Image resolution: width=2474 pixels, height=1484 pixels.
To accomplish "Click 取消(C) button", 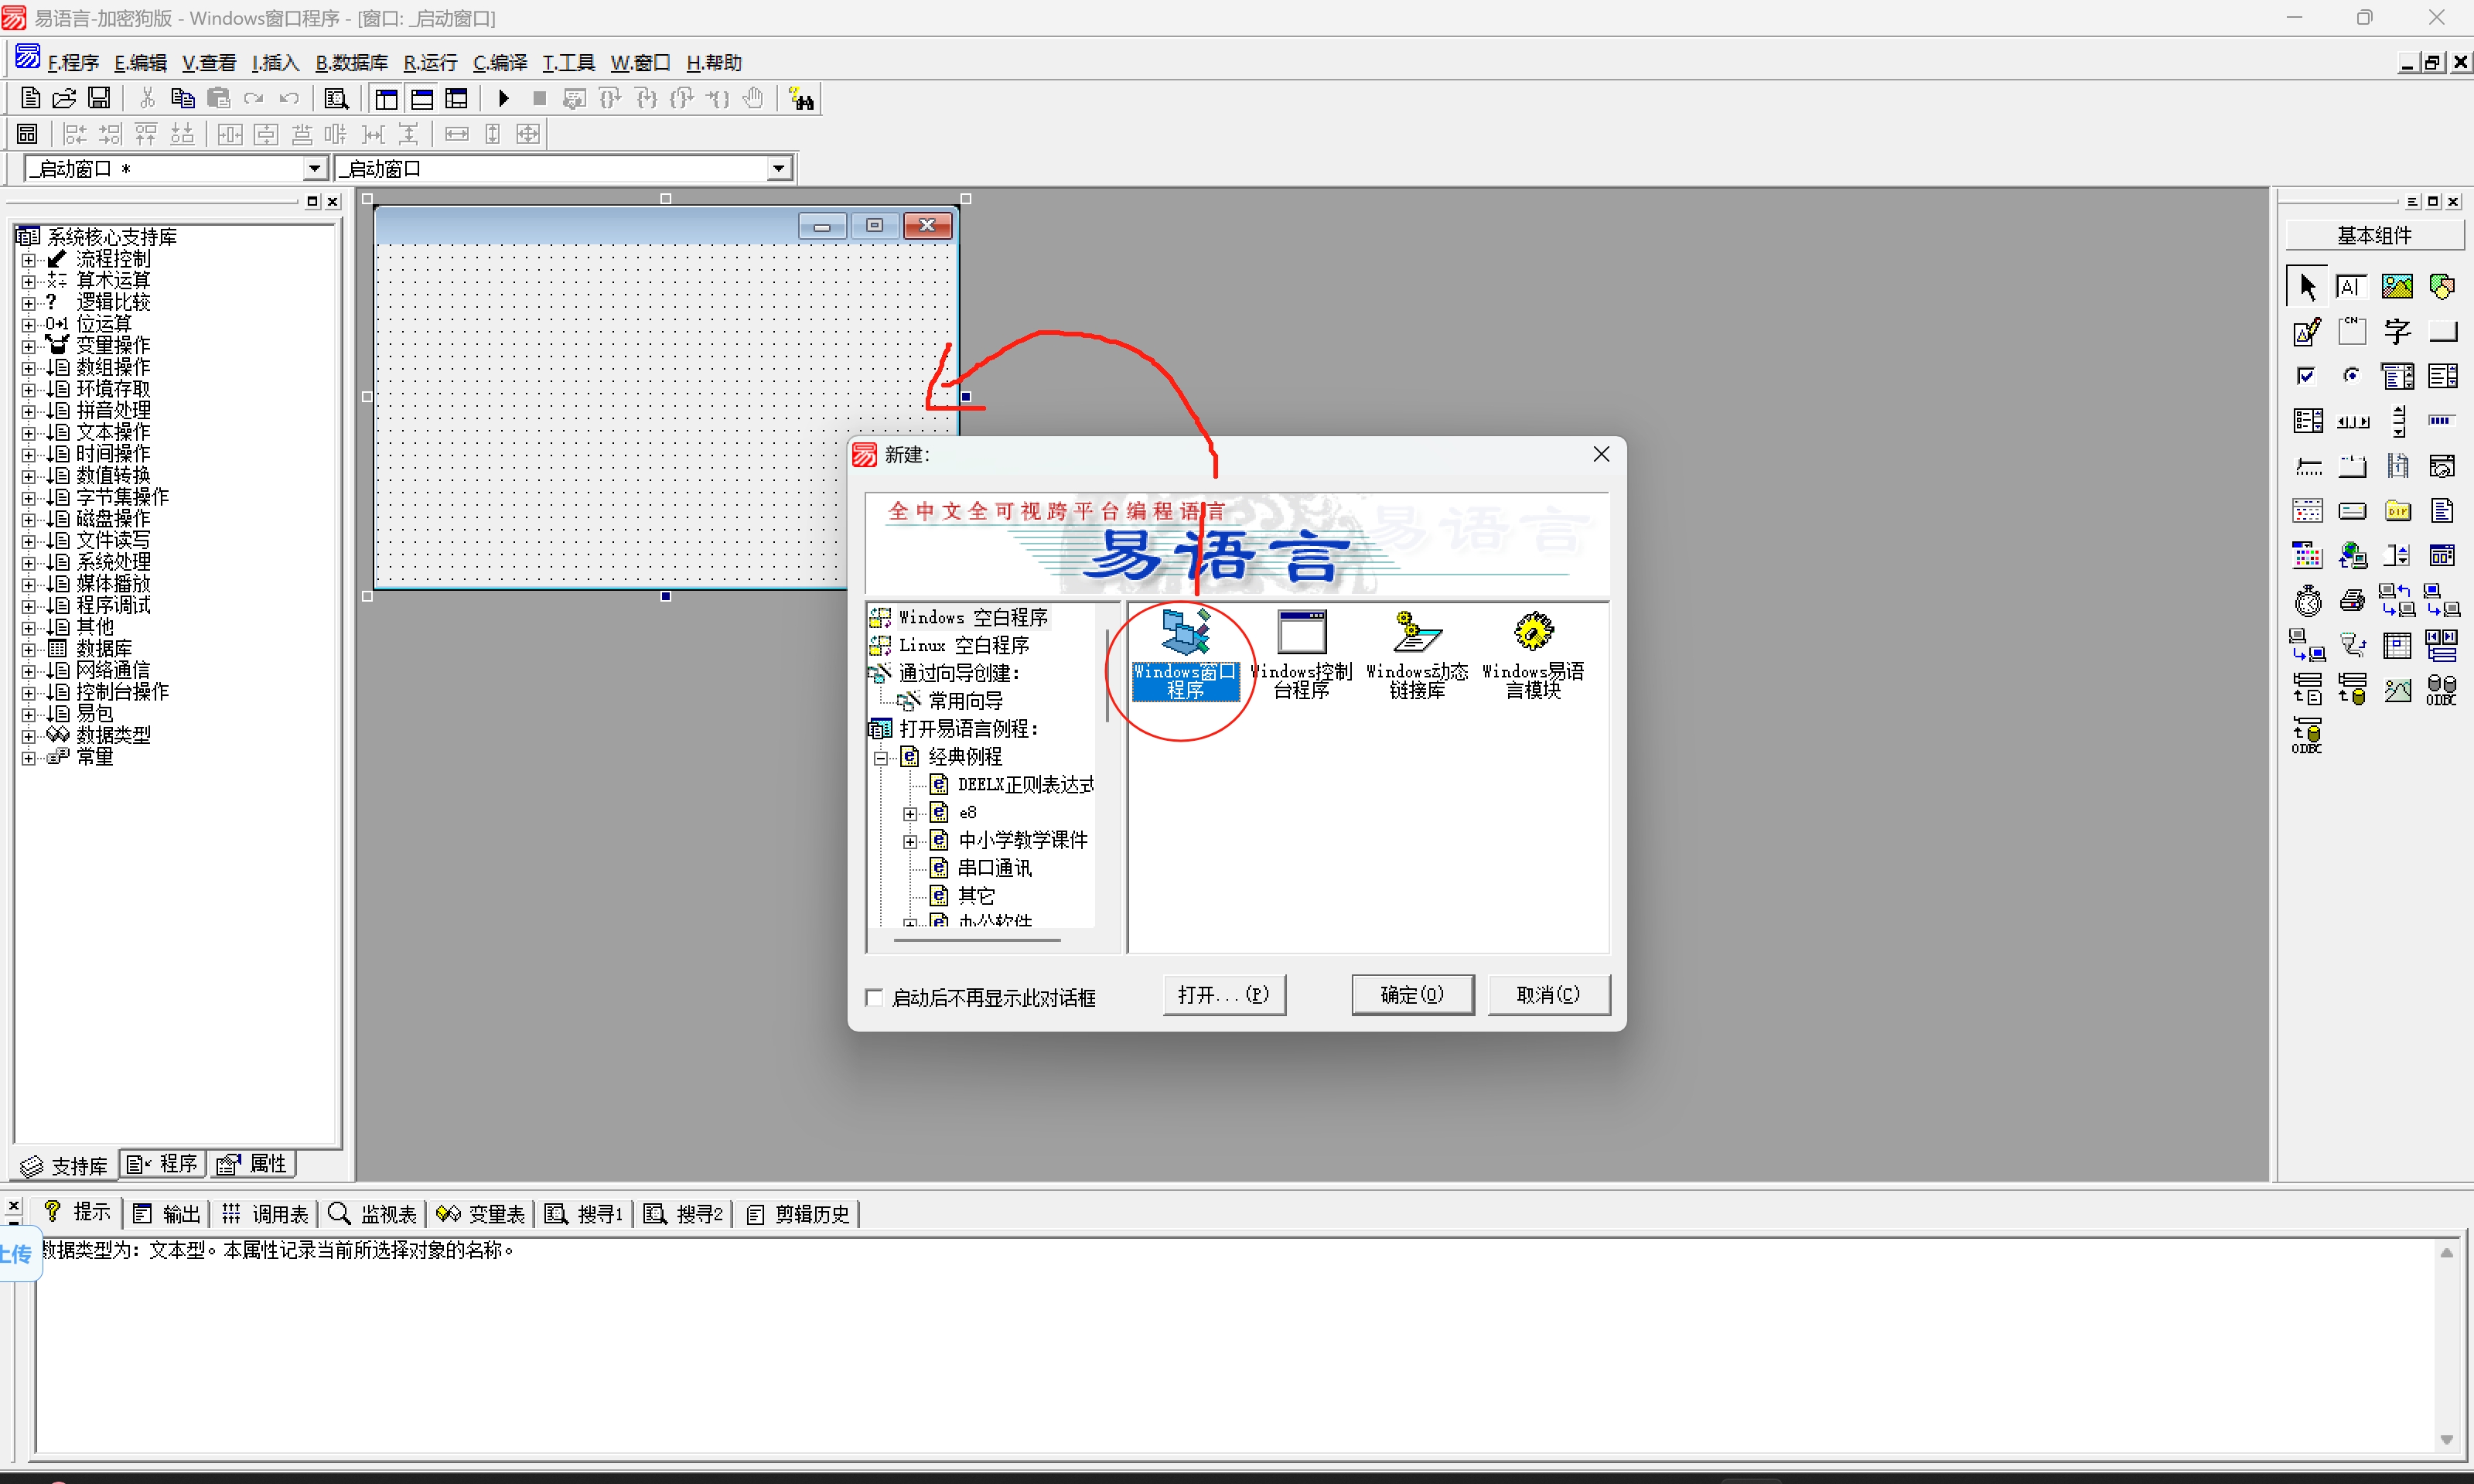I will 1548,995.
